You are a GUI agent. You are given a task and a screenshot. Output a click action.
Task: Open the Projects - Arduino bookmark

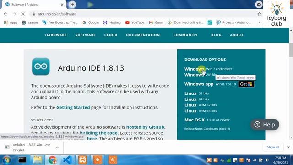233,22
